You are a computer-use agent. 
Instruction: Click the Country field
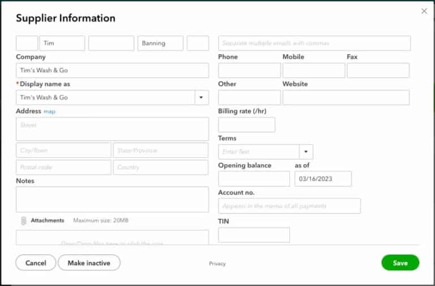161,167
